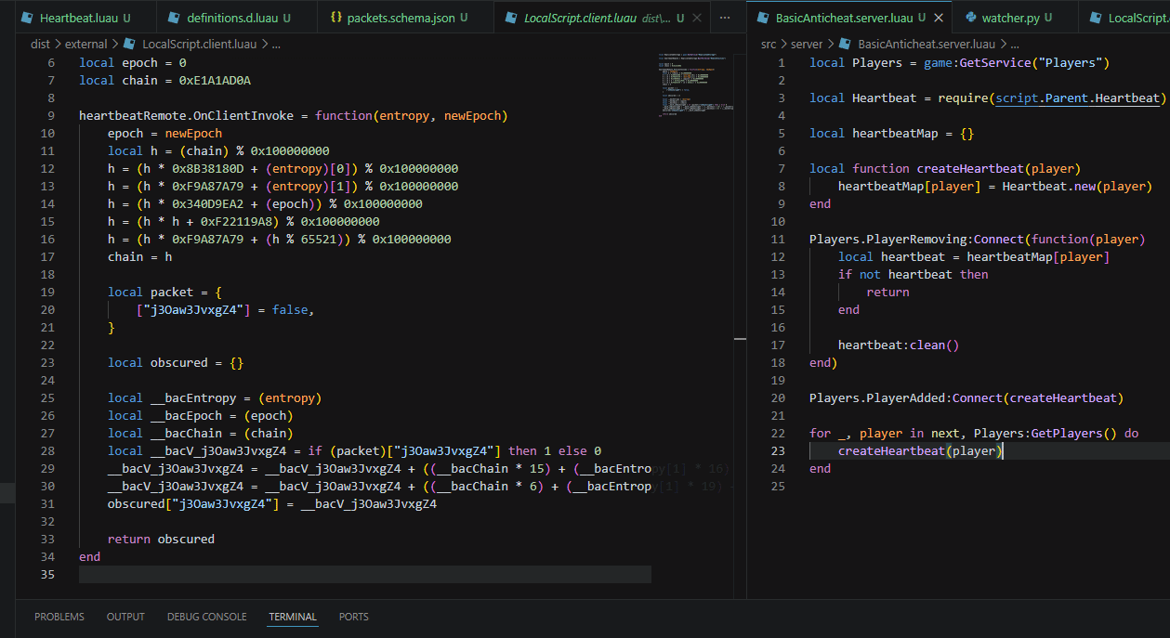Click the LocalScript.client.luau tab file icon
1170x638 pixels.
[509, 18]
